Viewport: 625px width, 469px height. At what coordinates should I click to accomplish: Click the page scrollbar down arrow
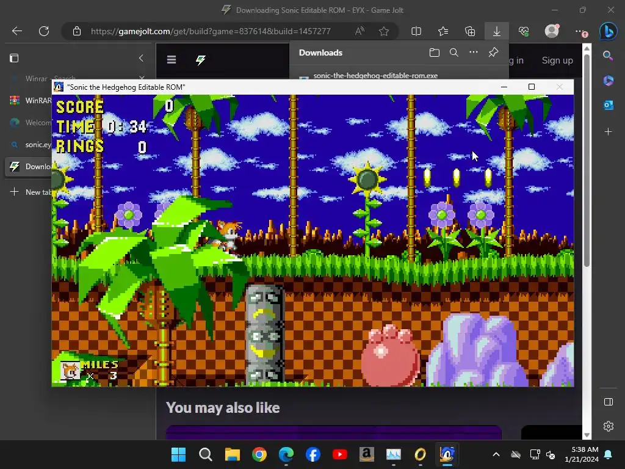[587, 435]
